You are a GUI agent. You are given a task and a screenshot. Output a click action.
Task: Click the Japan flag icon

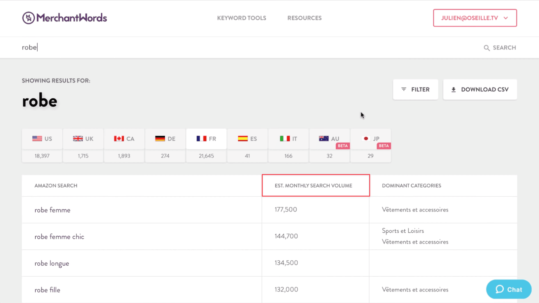pyautogui.click(x=366, y=138)
